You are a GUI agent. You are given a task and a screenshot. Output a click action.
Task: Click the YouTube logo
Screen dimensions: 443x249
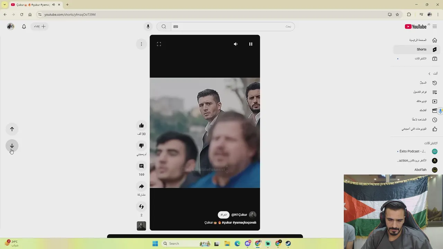click(416, 27)
